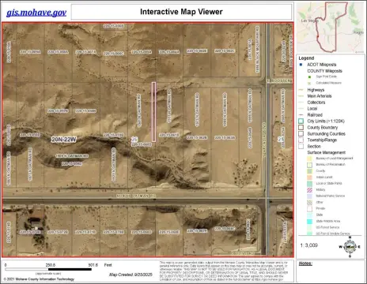Click the State Wildlife Area cyan swatch
367x284 pixels.
tap(310, 222)
